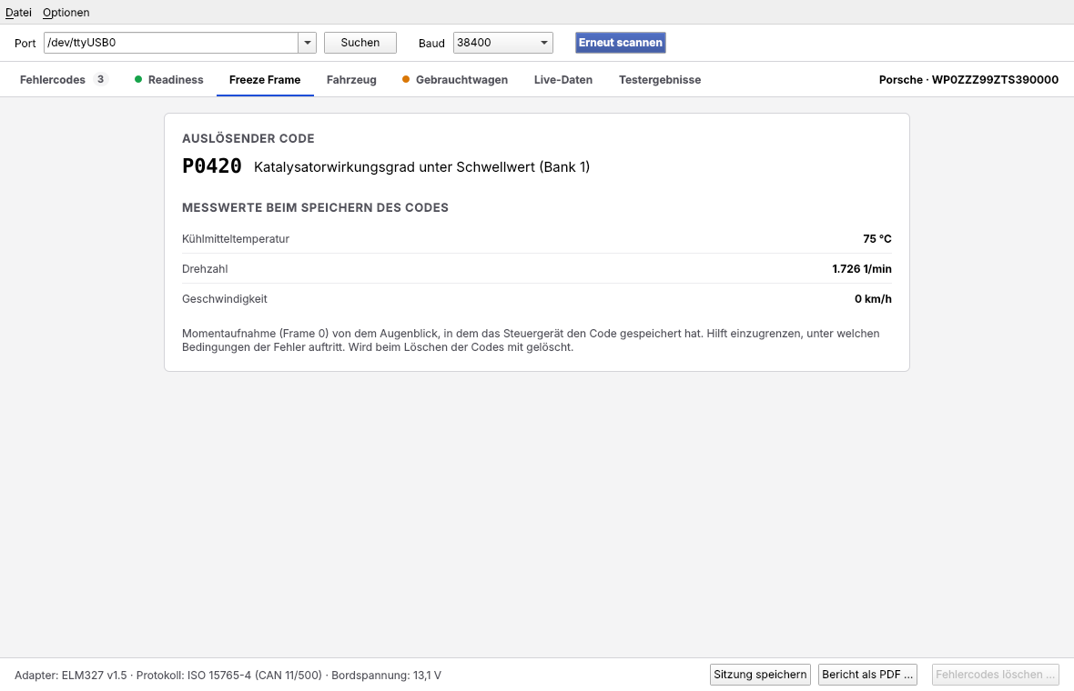Click the Sitzung speichern button
Image resolution: width=1074 pixels, height=691 pixels.
760,675
